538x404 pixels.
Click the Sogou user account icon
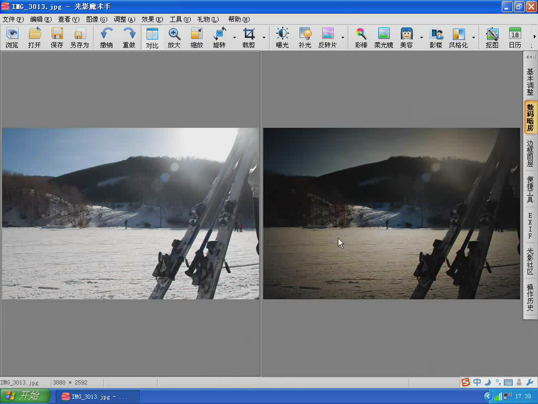click(519, 382)
